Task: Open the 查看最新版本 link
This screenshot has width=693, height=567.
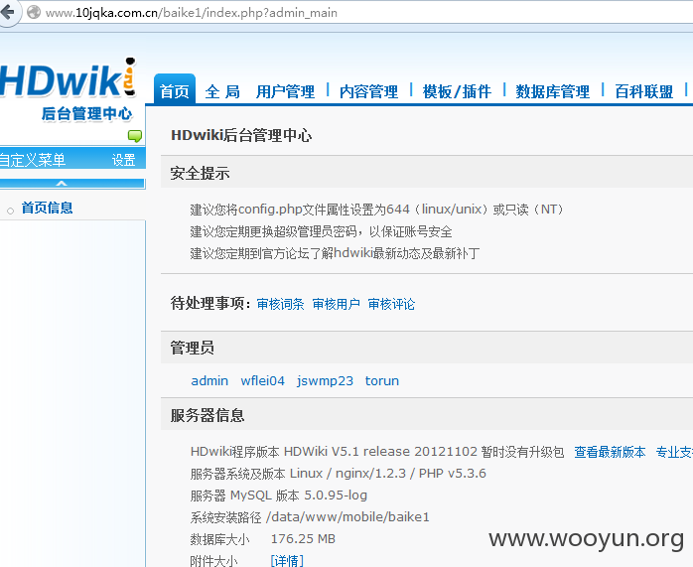Action: pos(610,452)
